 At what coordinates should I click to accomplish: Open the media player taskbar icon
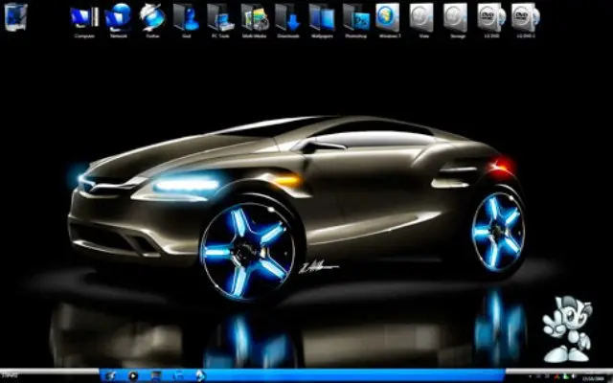pos(133,376)
